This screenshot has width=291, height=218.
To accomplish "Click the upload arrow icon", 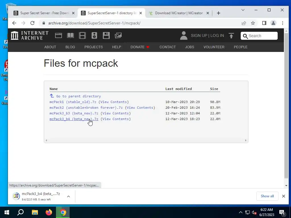I will tap(231, 35).
